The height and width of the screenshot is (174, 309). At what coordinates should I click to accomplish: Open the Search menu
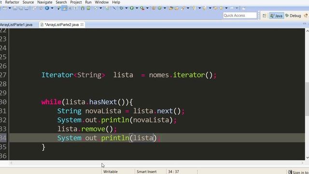click(x=61, y=2)
